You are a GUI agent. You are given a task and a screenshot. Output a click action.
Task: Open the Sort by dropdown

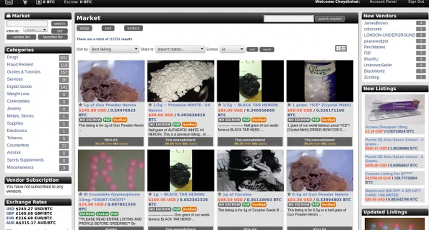114,50
